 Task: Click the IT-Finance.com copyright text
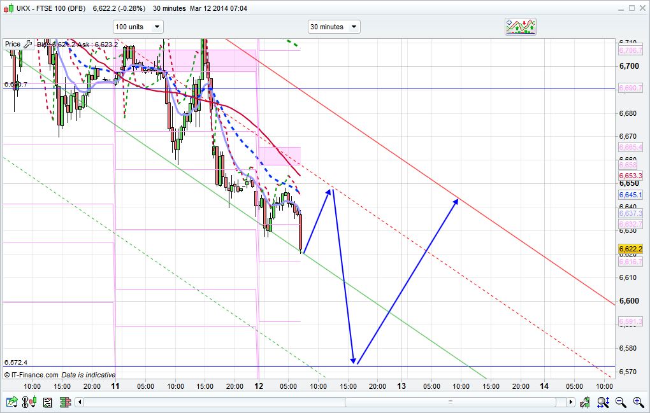[x=32, y=375]
